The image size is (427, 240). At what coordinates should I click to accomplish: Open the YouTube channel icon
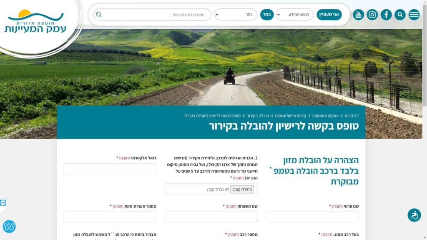(x=358, y=15)
